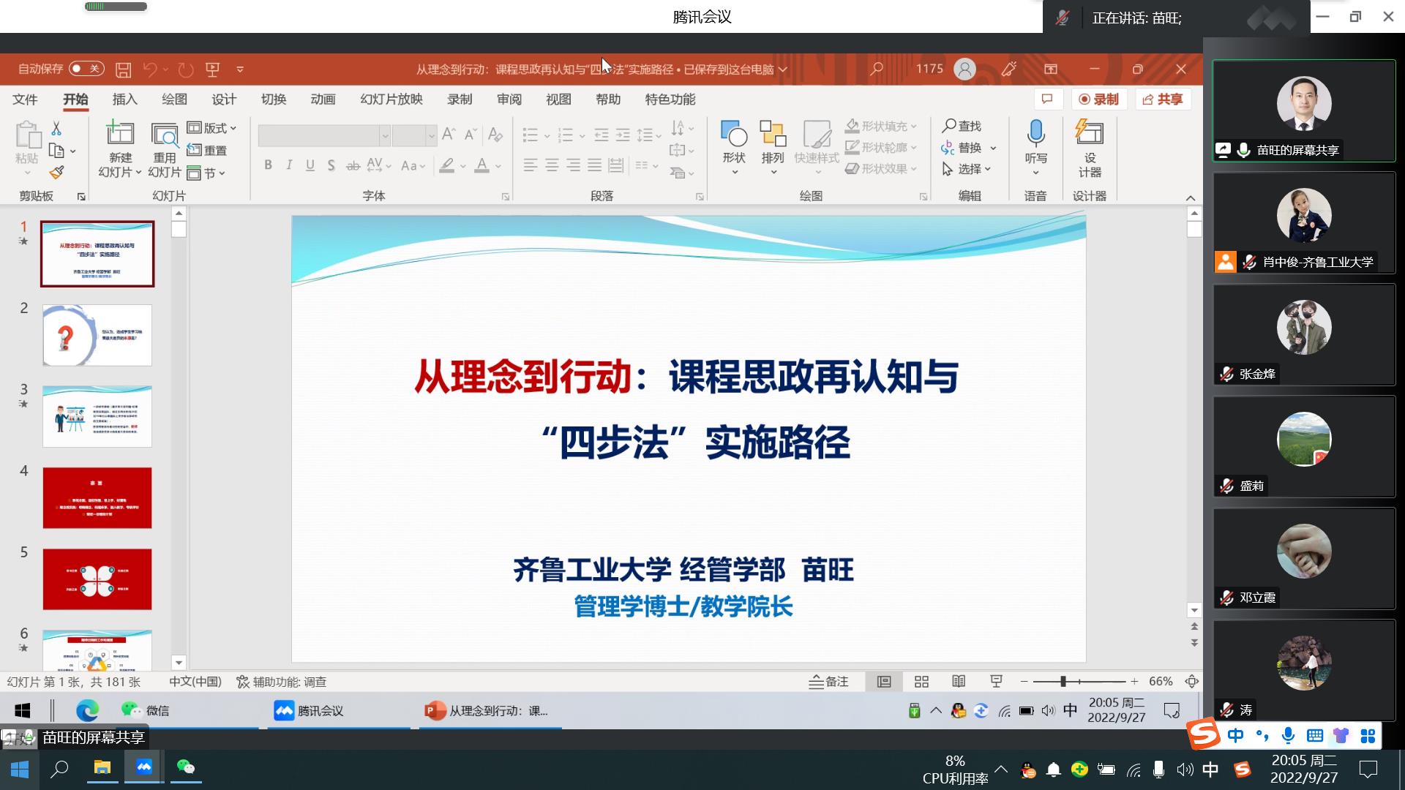Click the Clear Formatting icon
The image size is (1405, 790).
(x=495, y=135)
